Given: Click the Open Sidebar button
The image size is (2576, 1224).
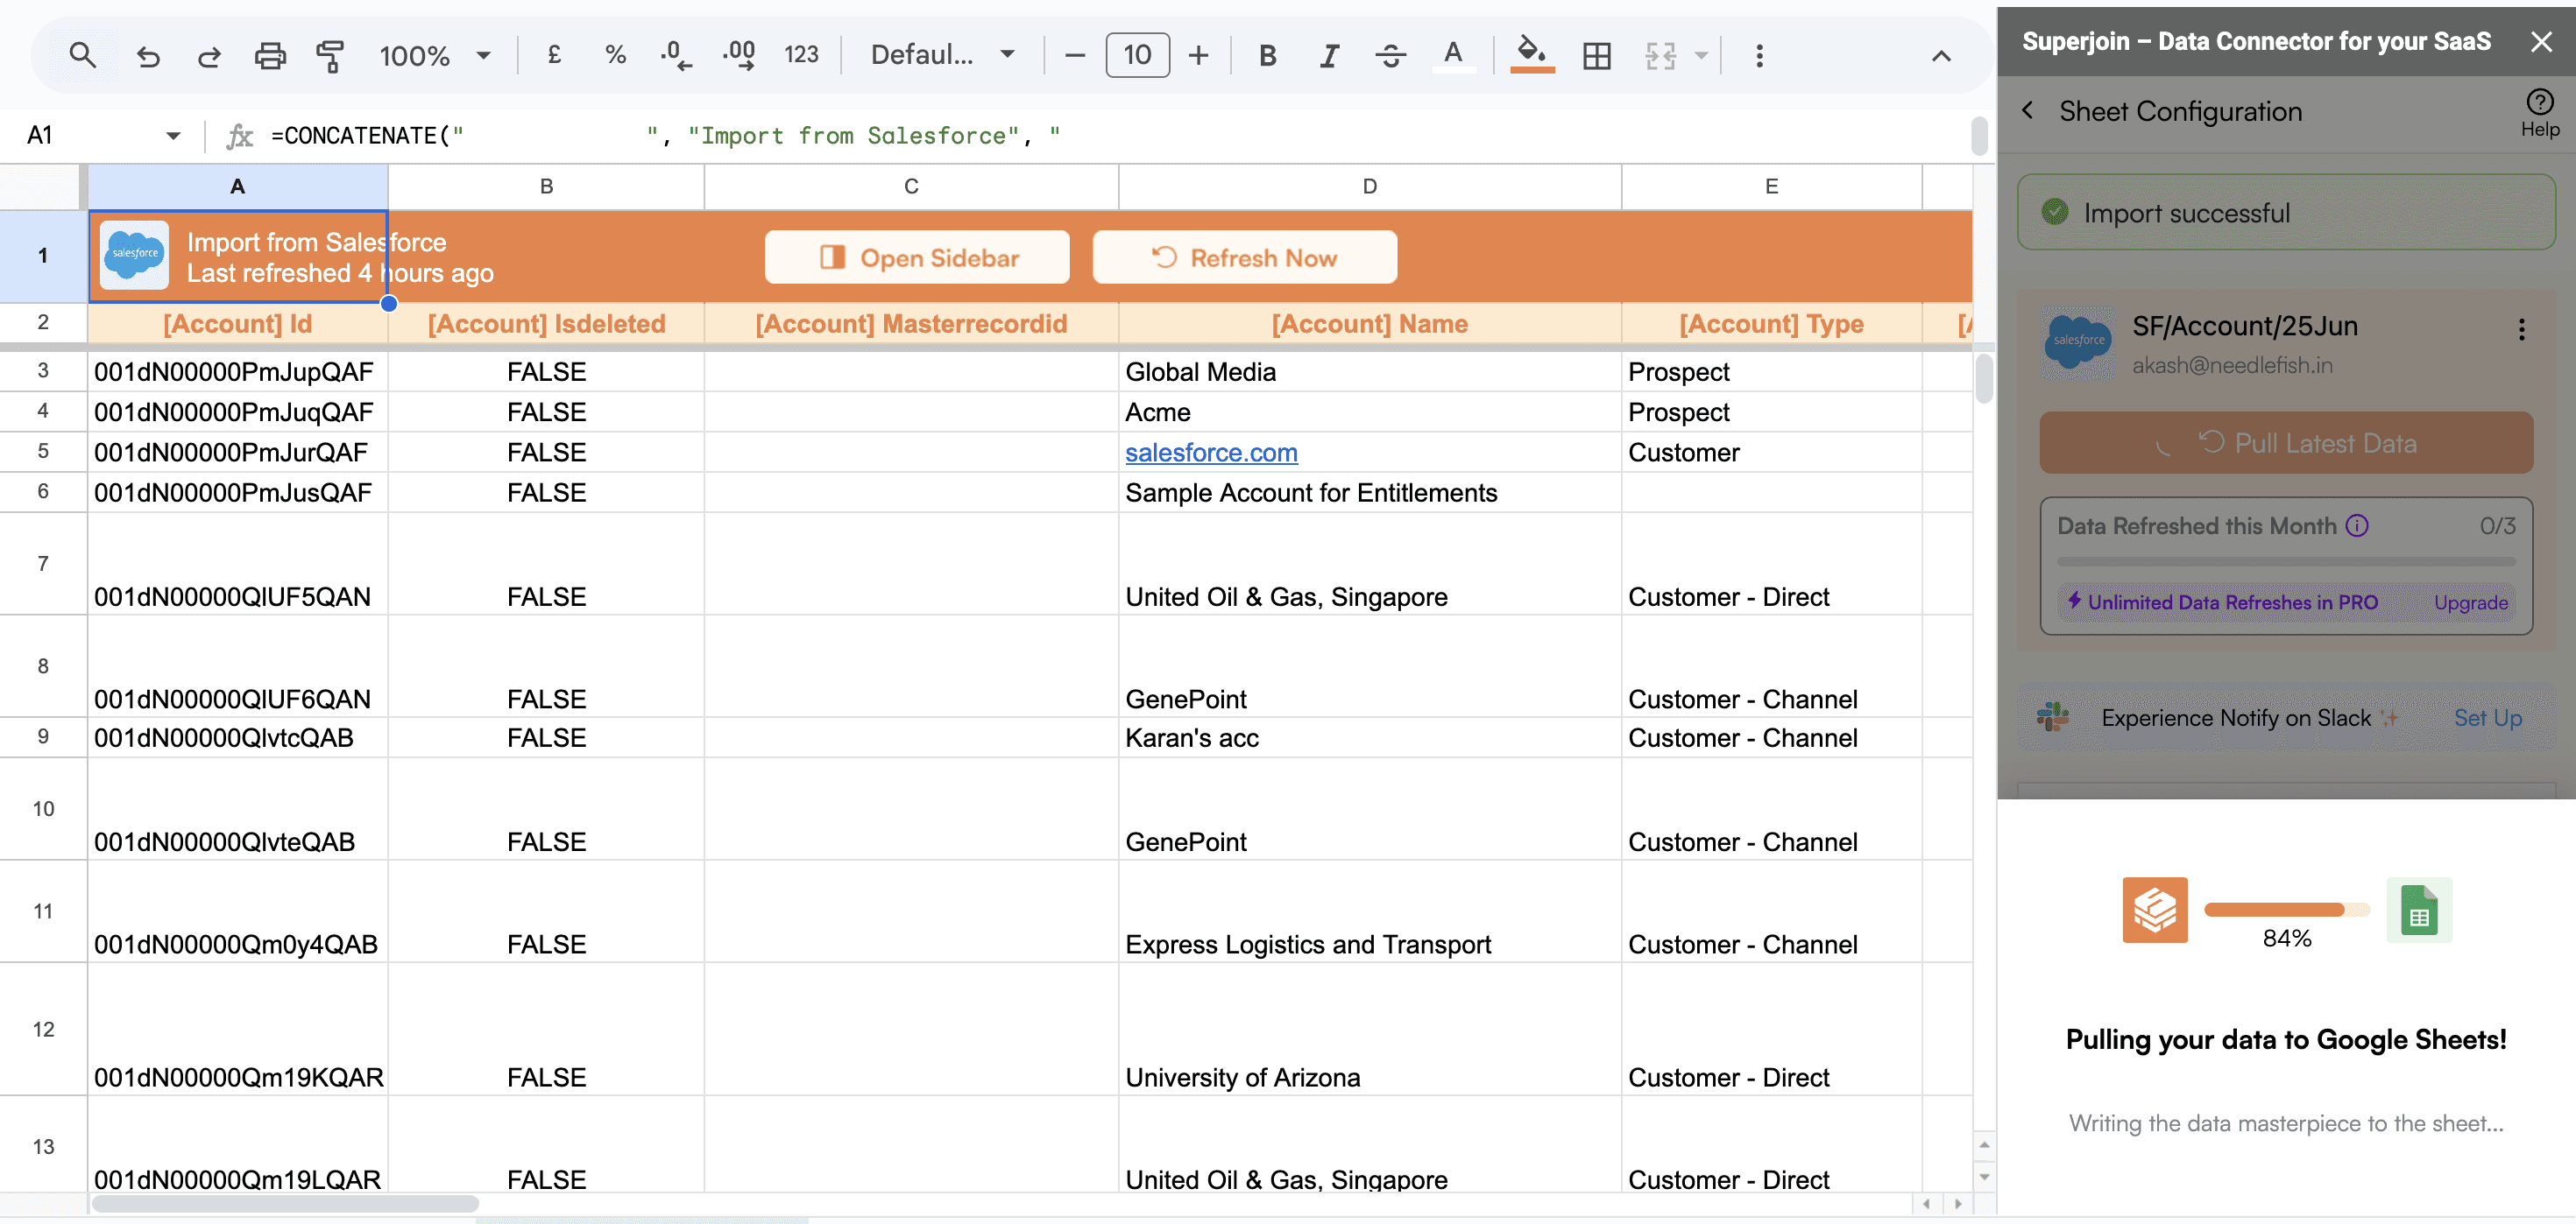Looking at the screenshot, I should (x=917, y=257).
